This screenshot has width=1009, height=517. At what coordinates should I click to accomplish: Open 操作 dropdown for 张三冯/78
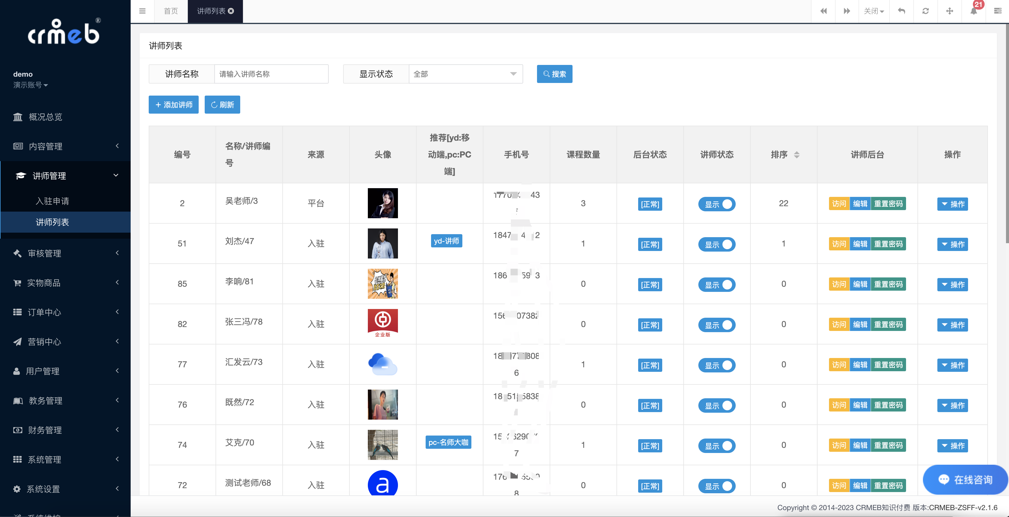[x=953, y=325]
